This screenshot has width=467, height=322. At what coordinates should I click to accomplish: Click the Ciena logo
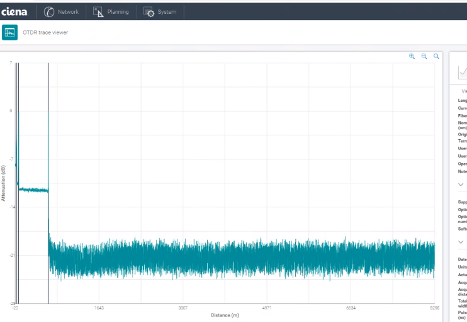click(14, 12)
